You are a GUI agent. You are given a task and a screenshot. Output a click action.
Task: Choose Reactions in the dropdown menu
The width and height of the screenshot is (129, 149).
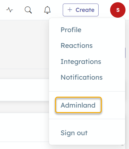77,46
